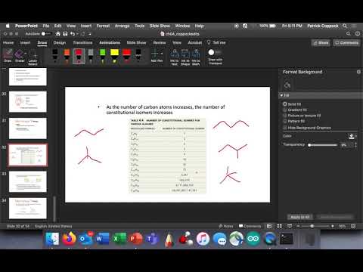Pick the yellow highlighter
This screenshot has width=363, height=272.
pyautogui.click(x=114, y=56)
